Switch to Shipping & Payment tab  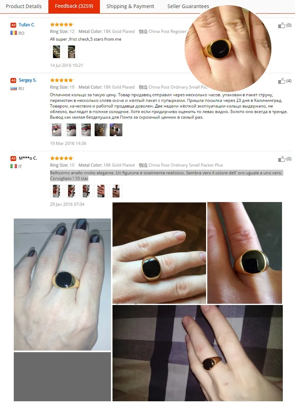pos(130,6)
